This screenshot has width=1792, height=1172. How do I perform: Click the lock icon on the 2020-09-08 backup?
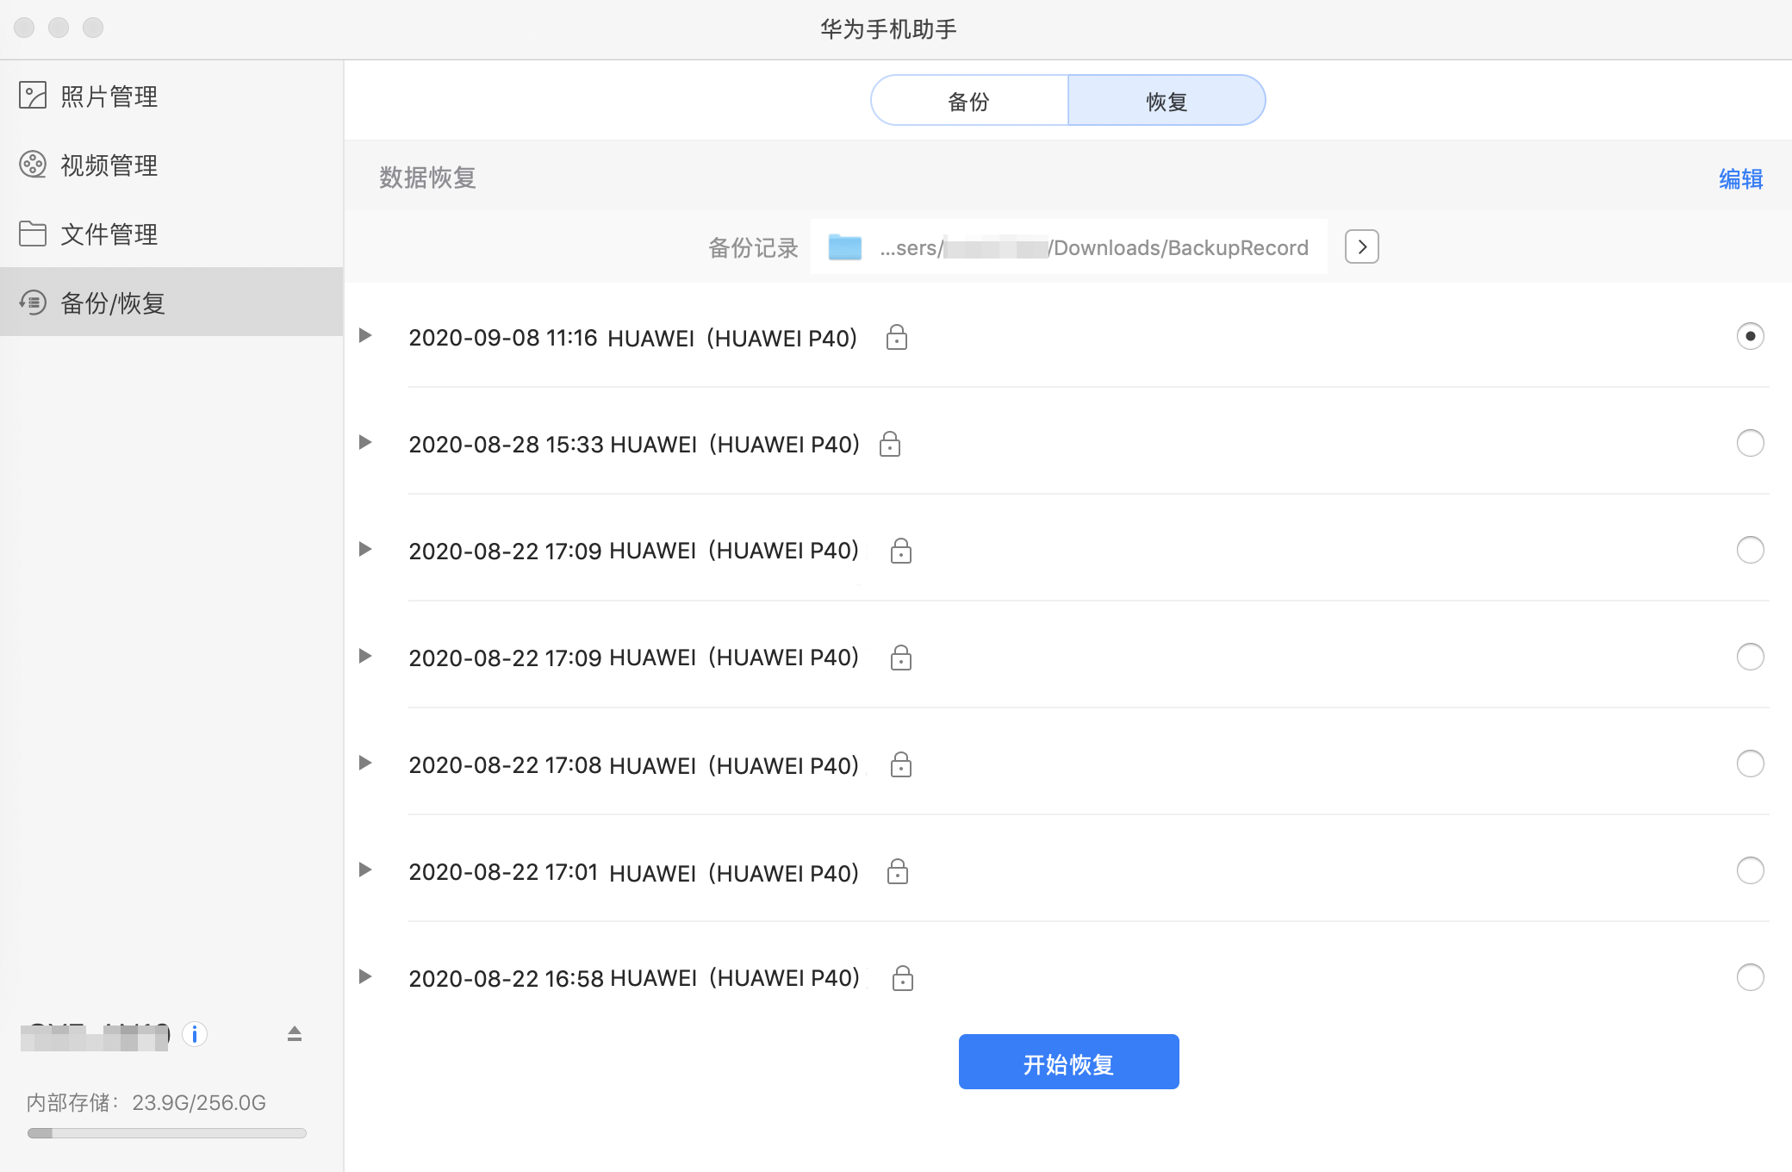coord(897,337)
